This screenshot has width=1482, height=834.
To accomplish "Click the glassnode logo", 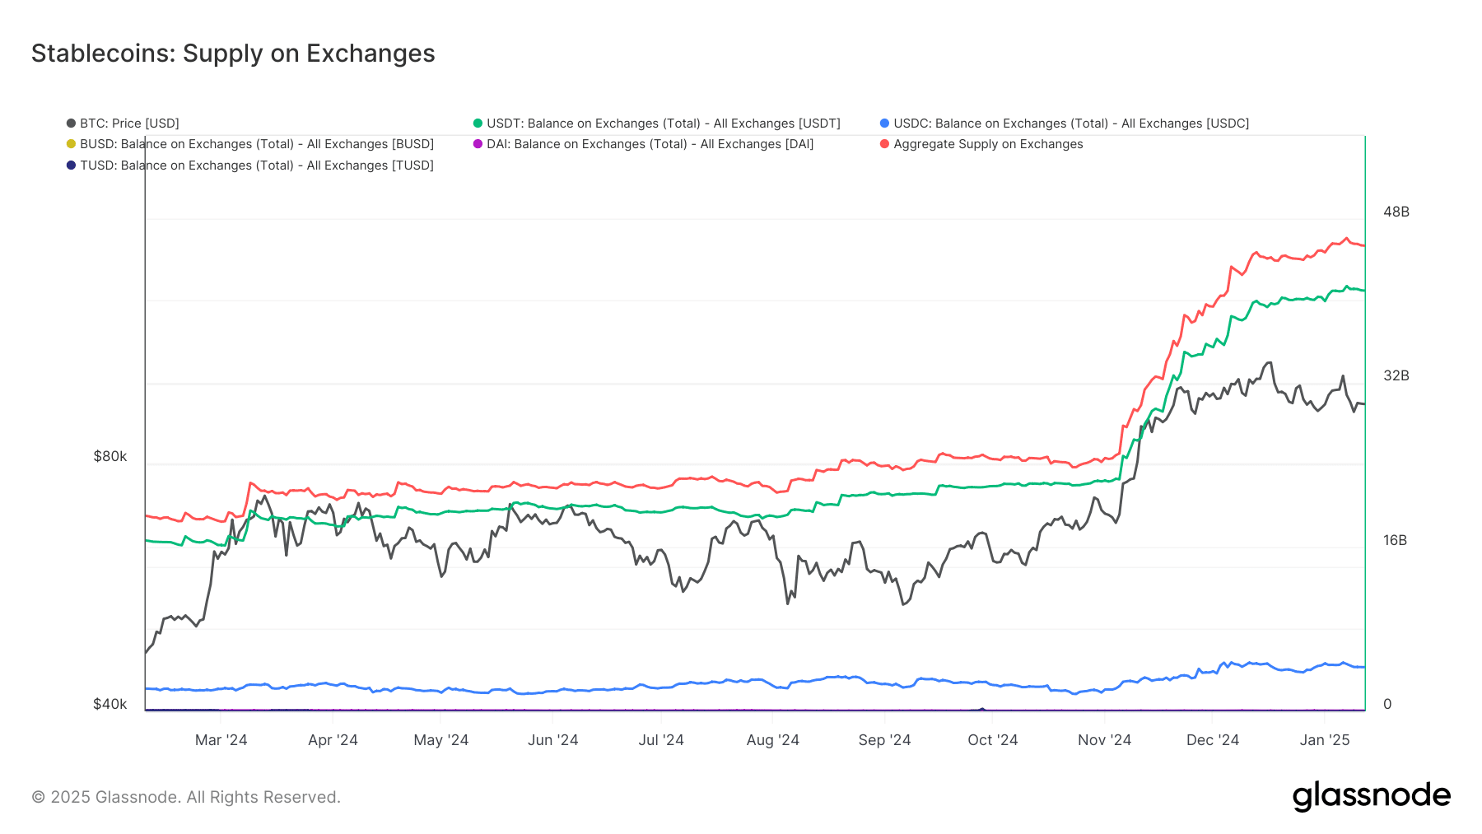I will point(1371,796).
